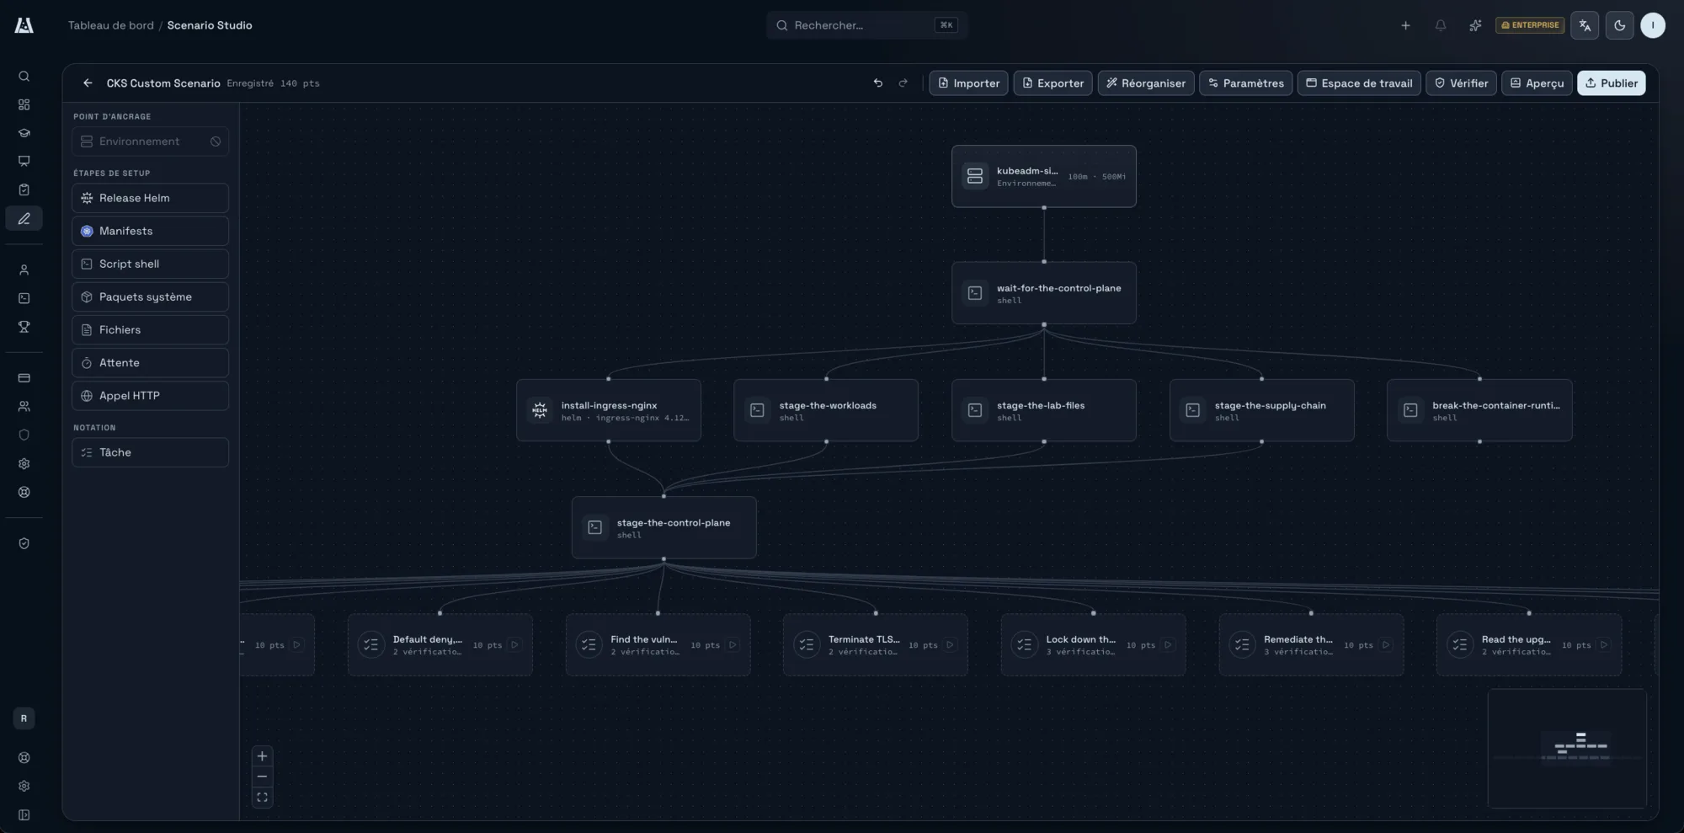Select the stage-the-control-plane node
Screen dimensions: 1684x833
pos(663,527)
